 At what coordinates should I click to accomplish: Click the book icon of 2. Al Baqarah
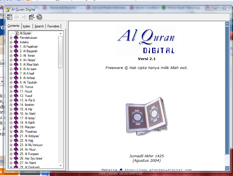click(x=16, y=51)
